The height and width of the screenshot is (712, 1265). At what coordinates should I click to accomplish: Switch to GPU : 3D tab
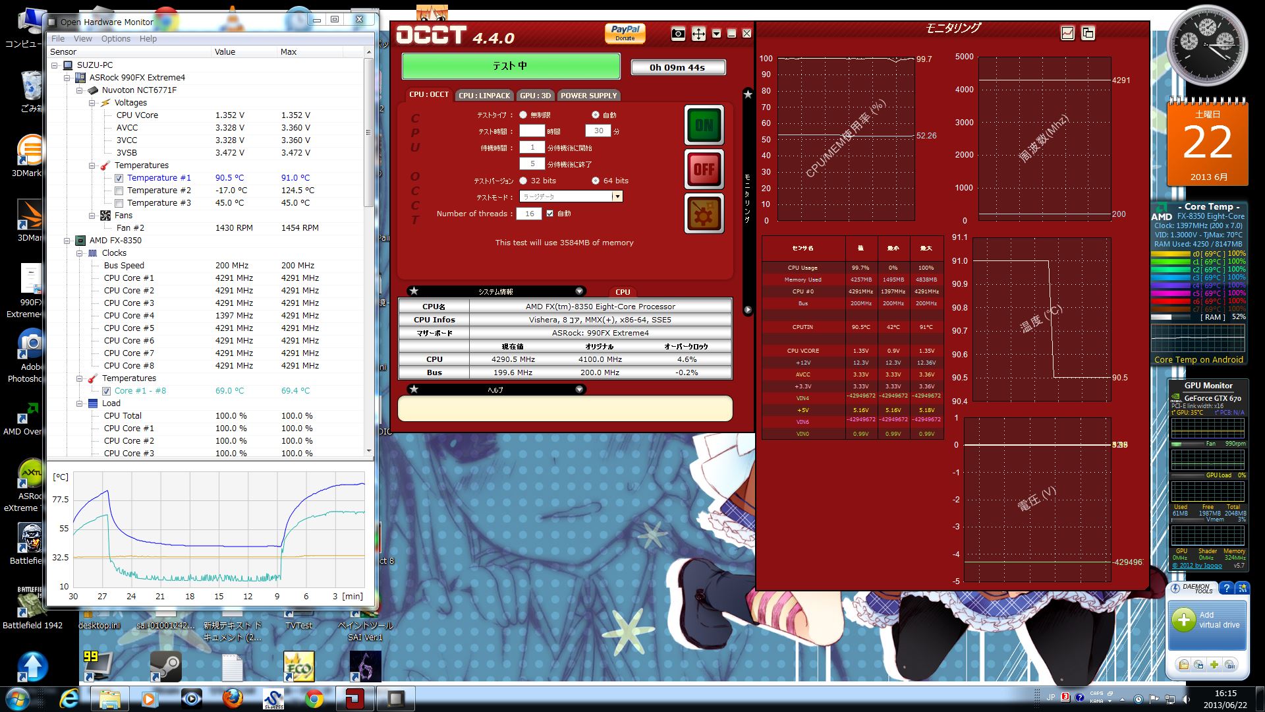tap(535, 96)
